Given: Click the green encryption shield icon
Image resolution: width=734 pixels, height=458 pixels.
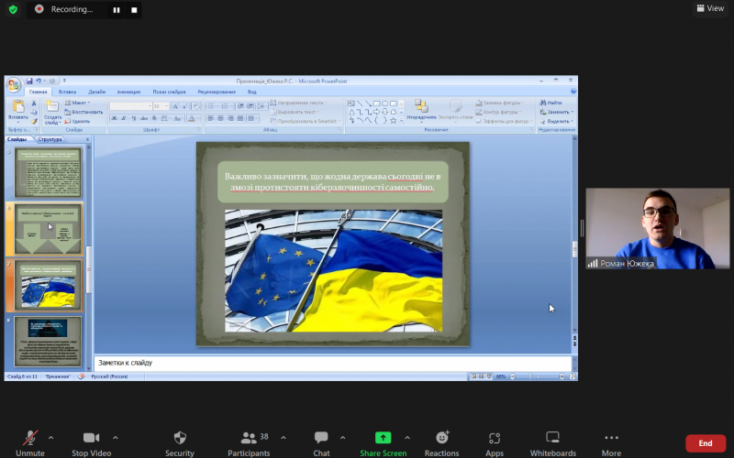Looking at the screenshot, I should (13, 9).
